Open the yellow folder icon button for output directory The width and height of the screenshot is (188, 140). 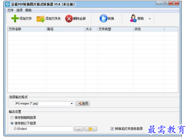[x=91, y=129]
